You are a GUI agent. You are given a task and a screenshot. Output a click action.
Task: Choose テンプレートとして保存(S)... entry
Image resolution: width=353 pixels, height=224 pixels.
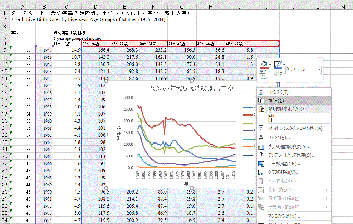294,155
